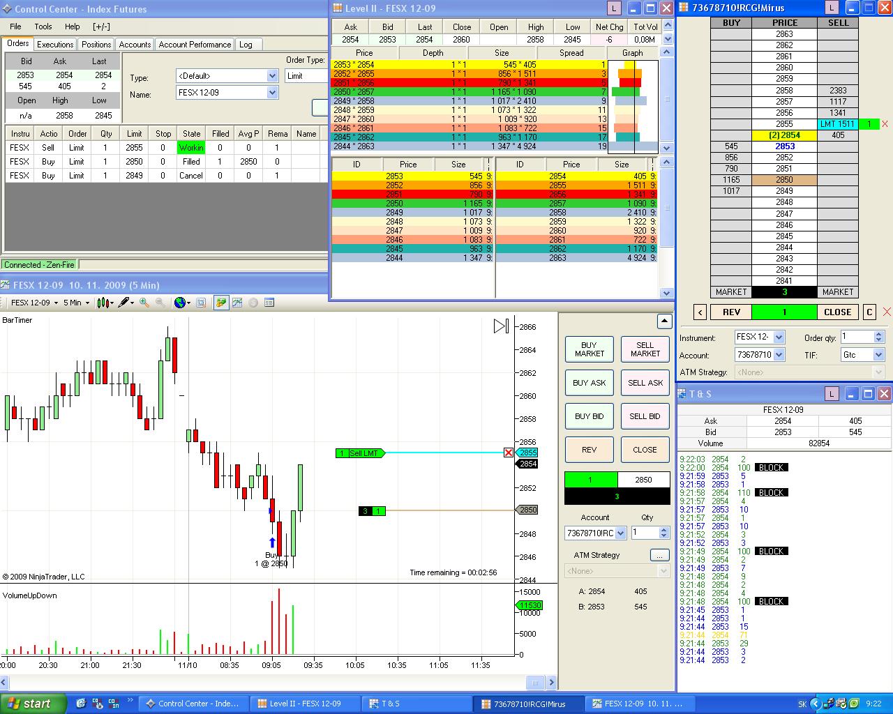Screen dimensions: 893x714
Task: Collapse the chart trader panel arrow button
Action: click(664, 321)
